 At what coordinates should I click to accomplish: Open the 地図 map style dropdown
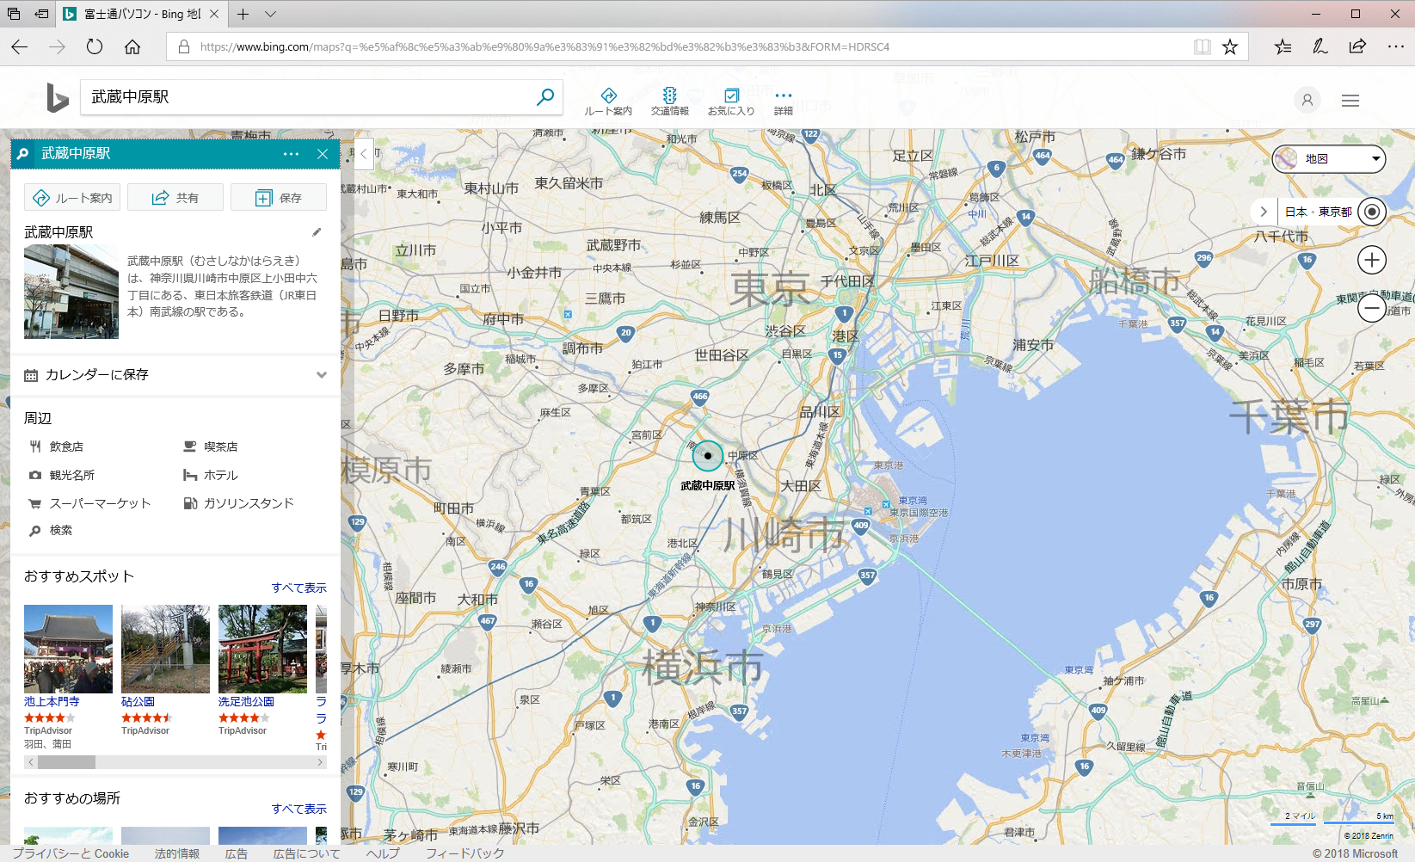click(1329, 158)
